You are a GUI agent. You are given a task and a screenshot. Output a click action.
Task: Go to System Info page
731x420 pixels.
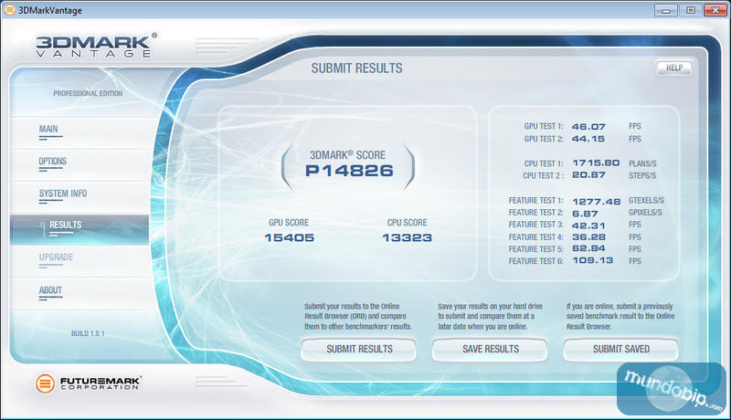[79, 197]
